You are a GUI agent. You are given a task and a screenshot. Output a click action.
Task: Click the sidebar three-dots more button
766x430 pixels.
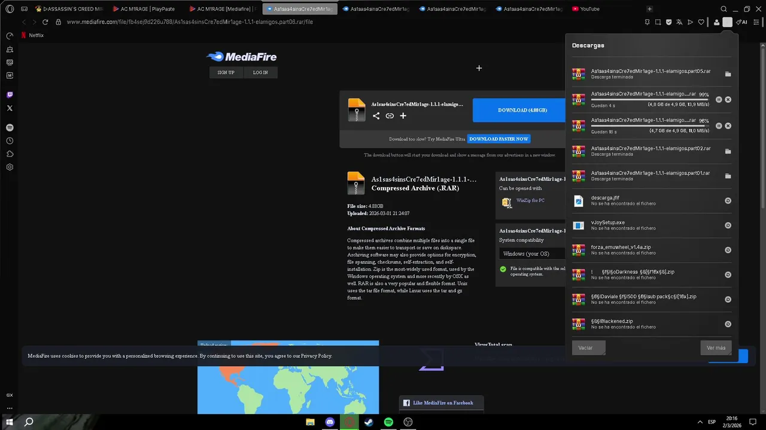10,408
